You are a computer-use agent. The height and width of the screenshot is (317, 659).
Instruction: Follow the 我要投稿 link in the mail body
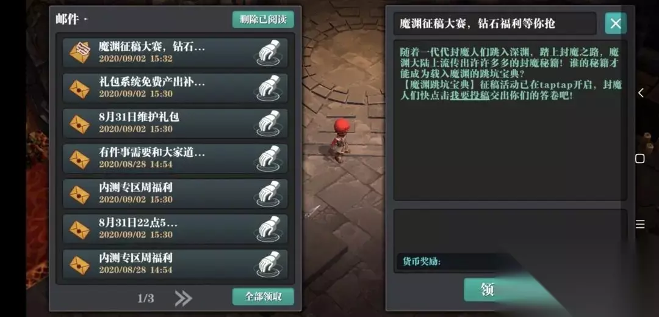click(469, 95)
